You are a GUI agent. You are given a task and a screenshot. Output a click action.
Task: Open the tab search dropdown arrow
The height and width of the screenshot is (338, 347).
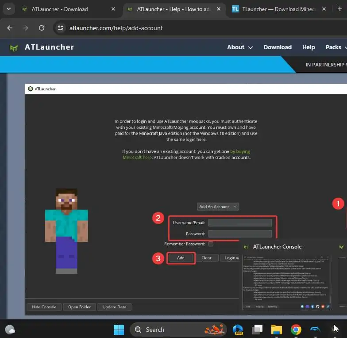coord(9,9)
